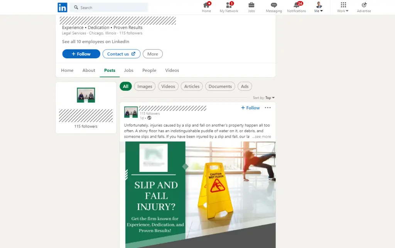Click "Experience • Dedication • Proven Results" tagline
395x248 pixels.
[102, 27]
